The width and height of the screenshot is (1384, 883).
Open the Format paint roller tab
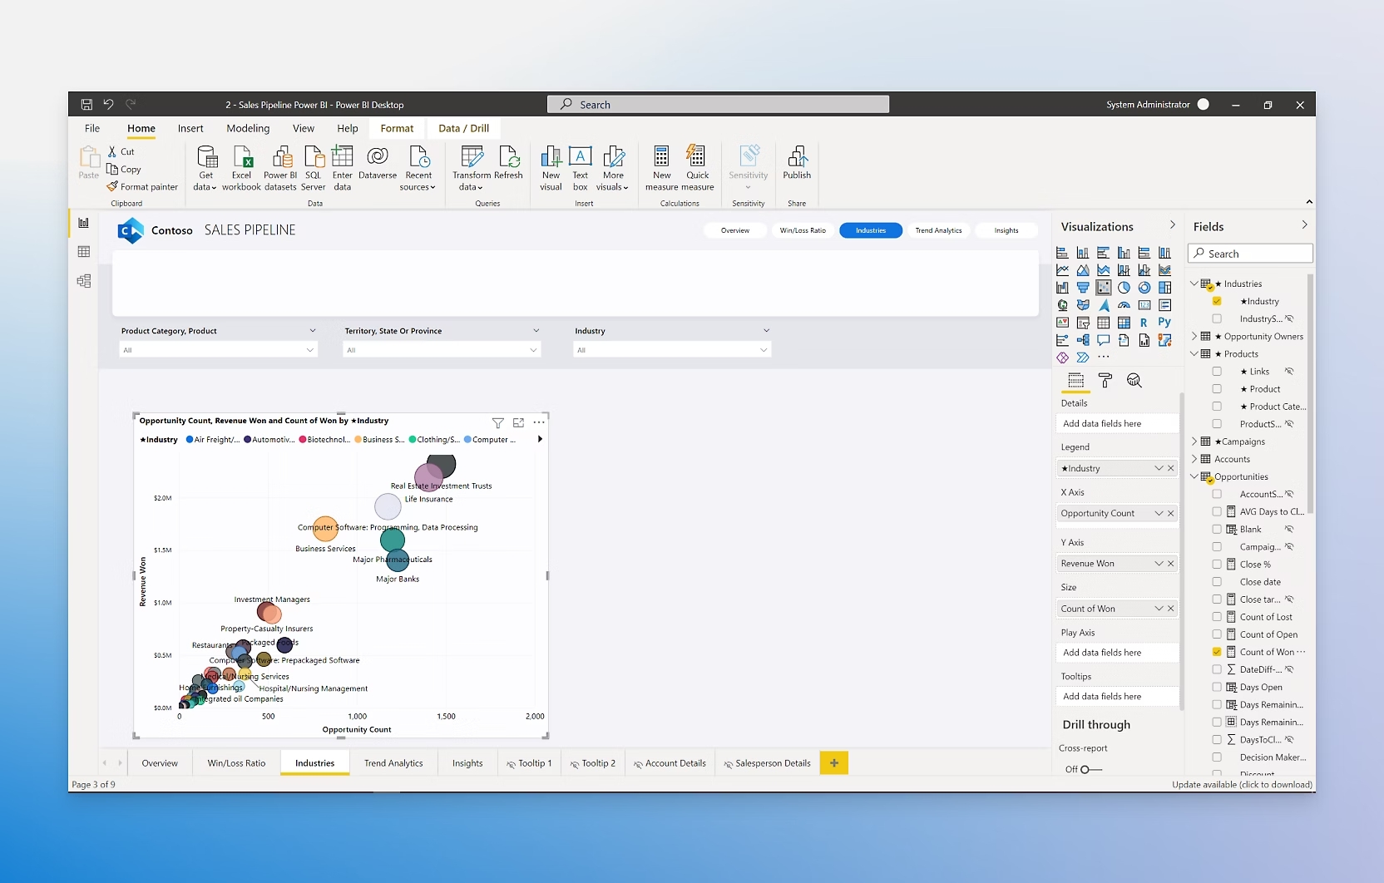pyautogui.click(x=1105, y=381)
